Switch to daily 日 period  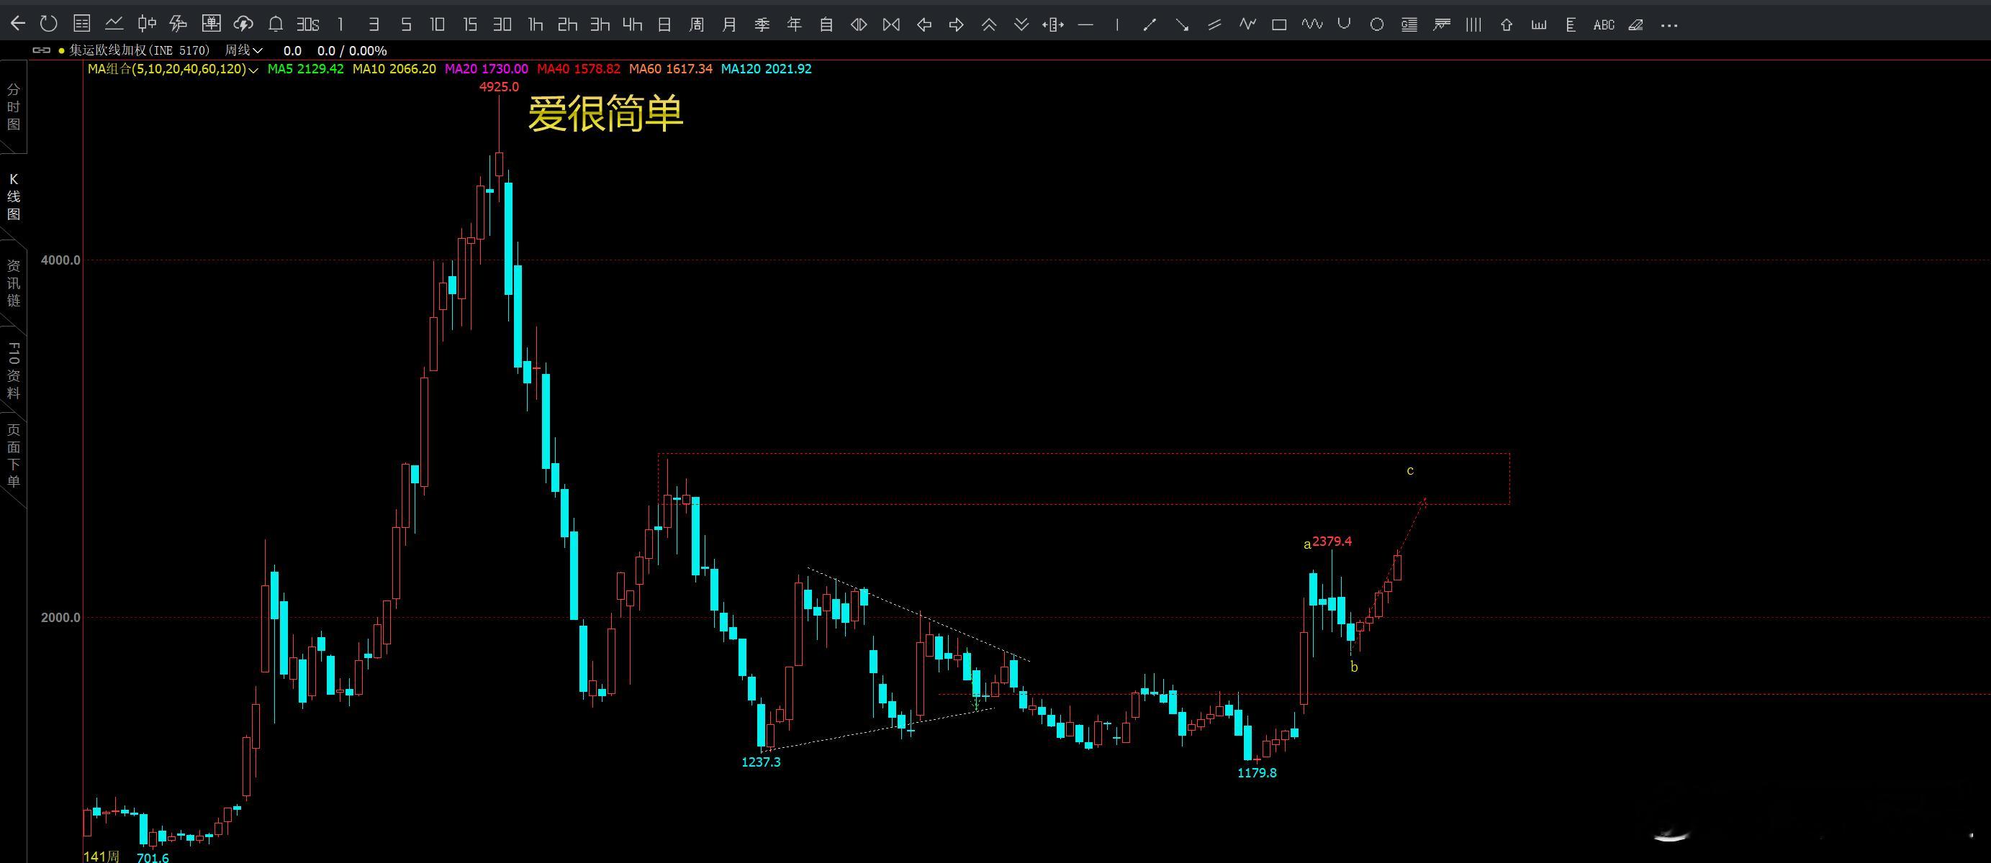click(664, 24)
